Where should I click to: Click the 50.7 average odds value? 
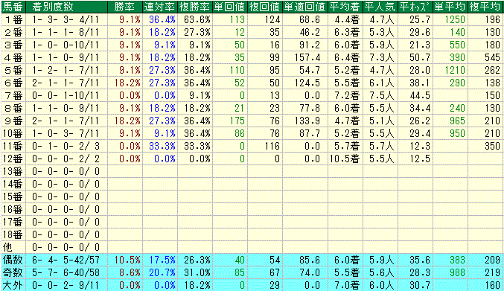coord(420,57)
